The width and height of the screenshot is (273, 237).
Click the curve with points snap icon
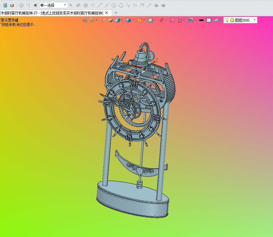click(128, 5)
